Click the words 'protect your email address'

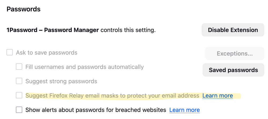[169, 96]
